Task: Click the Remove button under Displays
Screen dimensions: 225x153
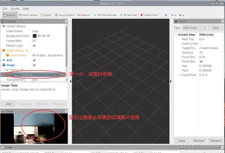Action: [x=42, y=104]
